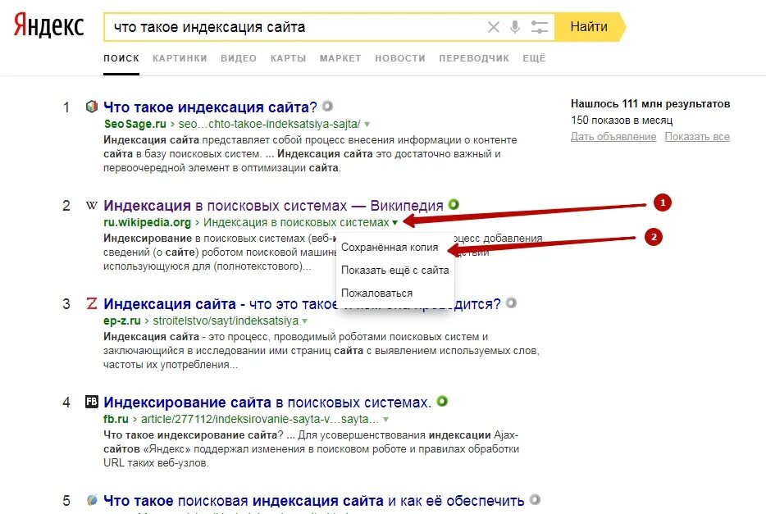
Task: Toggle dropdown arrow next to ru.wikipedia.org URL
Action: [394, 223]
